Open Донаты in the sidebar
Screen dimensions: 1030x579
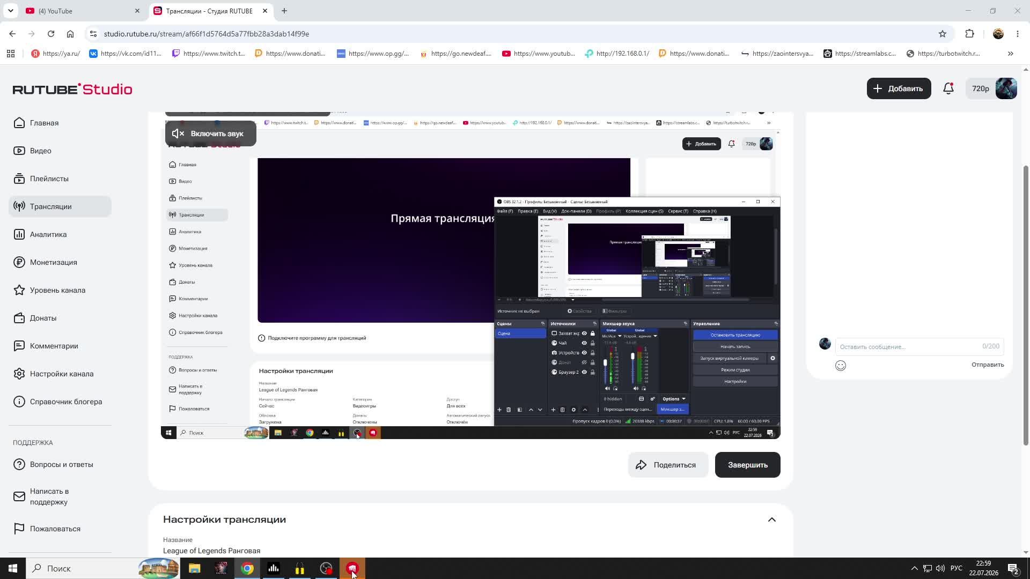[x=60, y=318]
